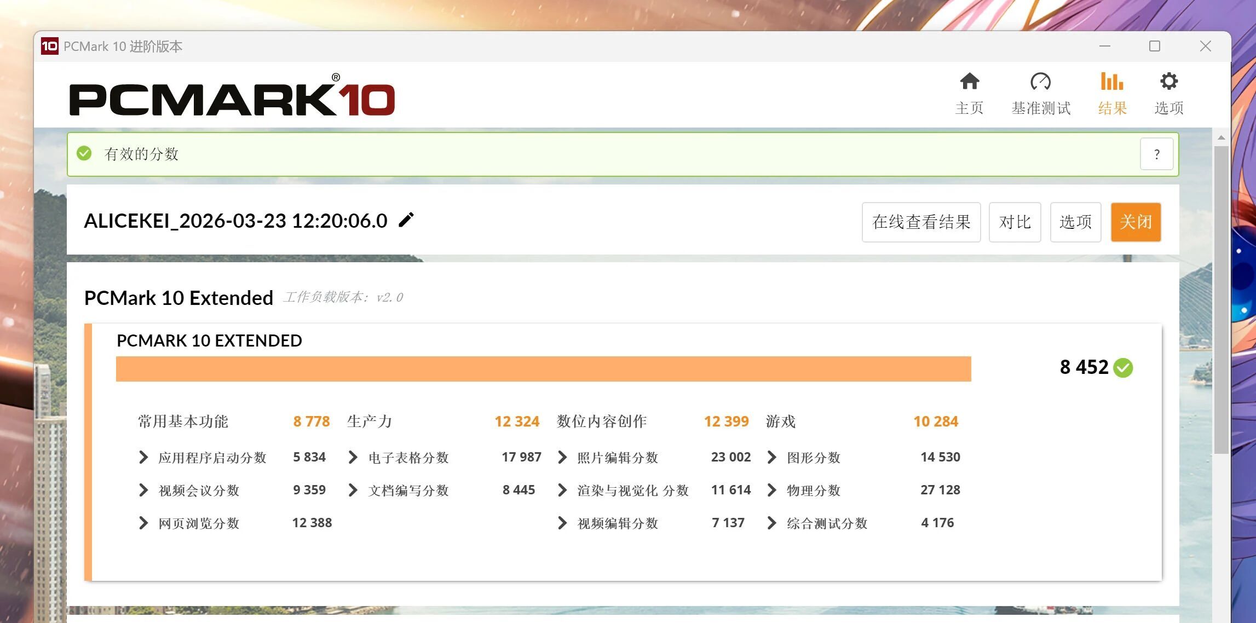Click the 在线查看结果 button
The width and height of the screenshot is (1256, 623).
(x=921, y=222)
